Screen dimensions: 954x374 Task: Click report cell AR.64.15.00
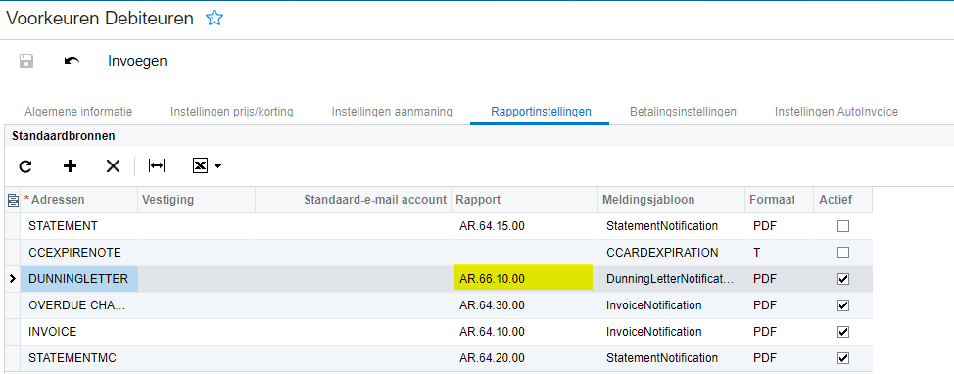[524, 226]
